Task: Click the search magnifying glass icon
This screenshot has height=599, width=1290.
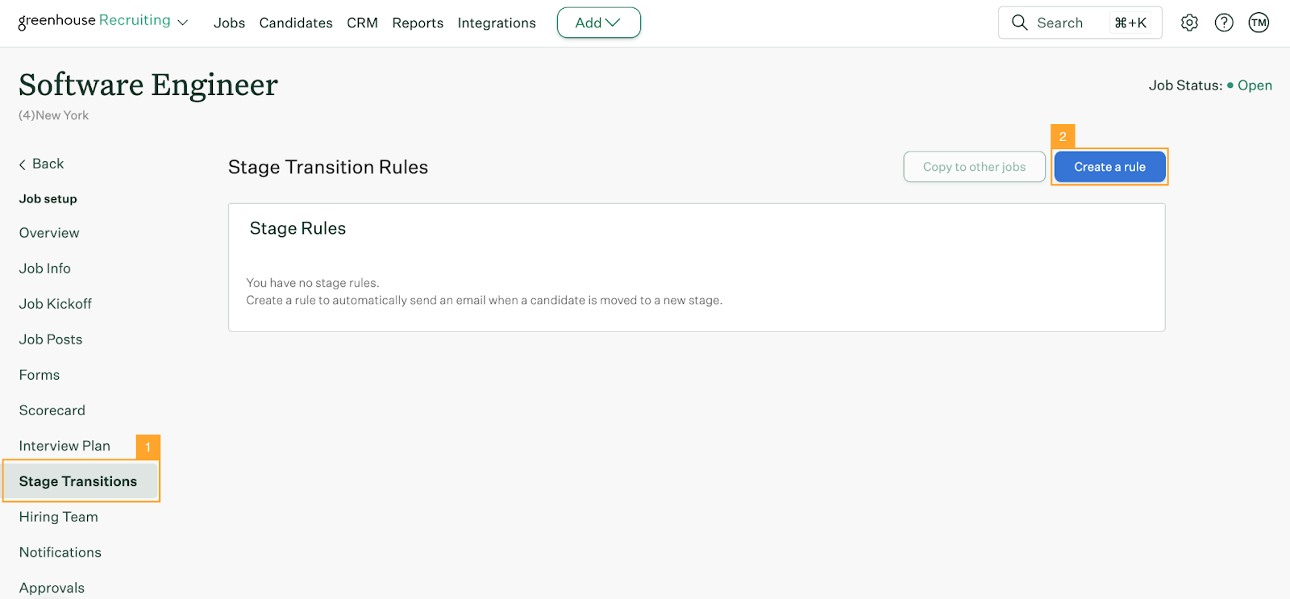Action: point(1019,23)
